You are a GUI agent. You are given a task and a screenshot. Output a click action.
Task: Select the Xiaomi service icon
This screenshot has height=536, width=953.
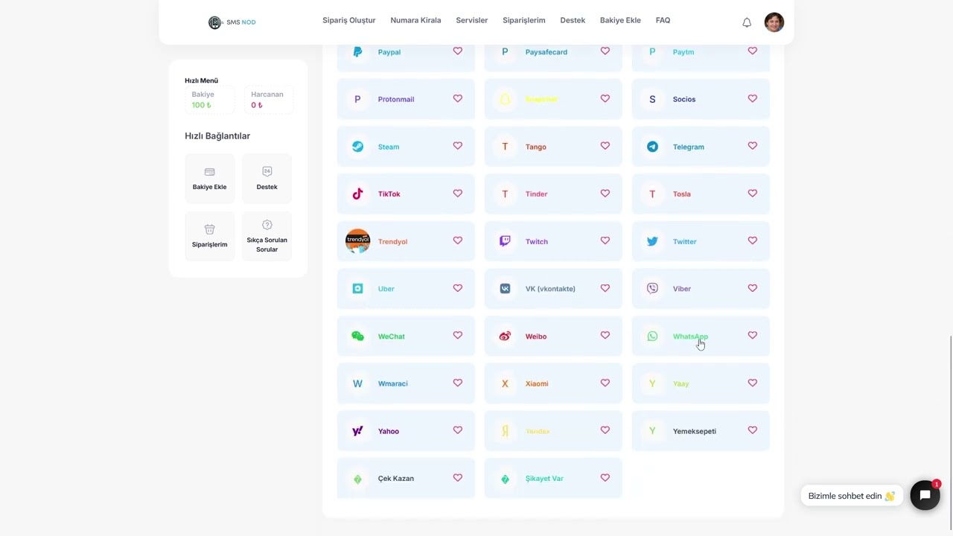[505, 383]
